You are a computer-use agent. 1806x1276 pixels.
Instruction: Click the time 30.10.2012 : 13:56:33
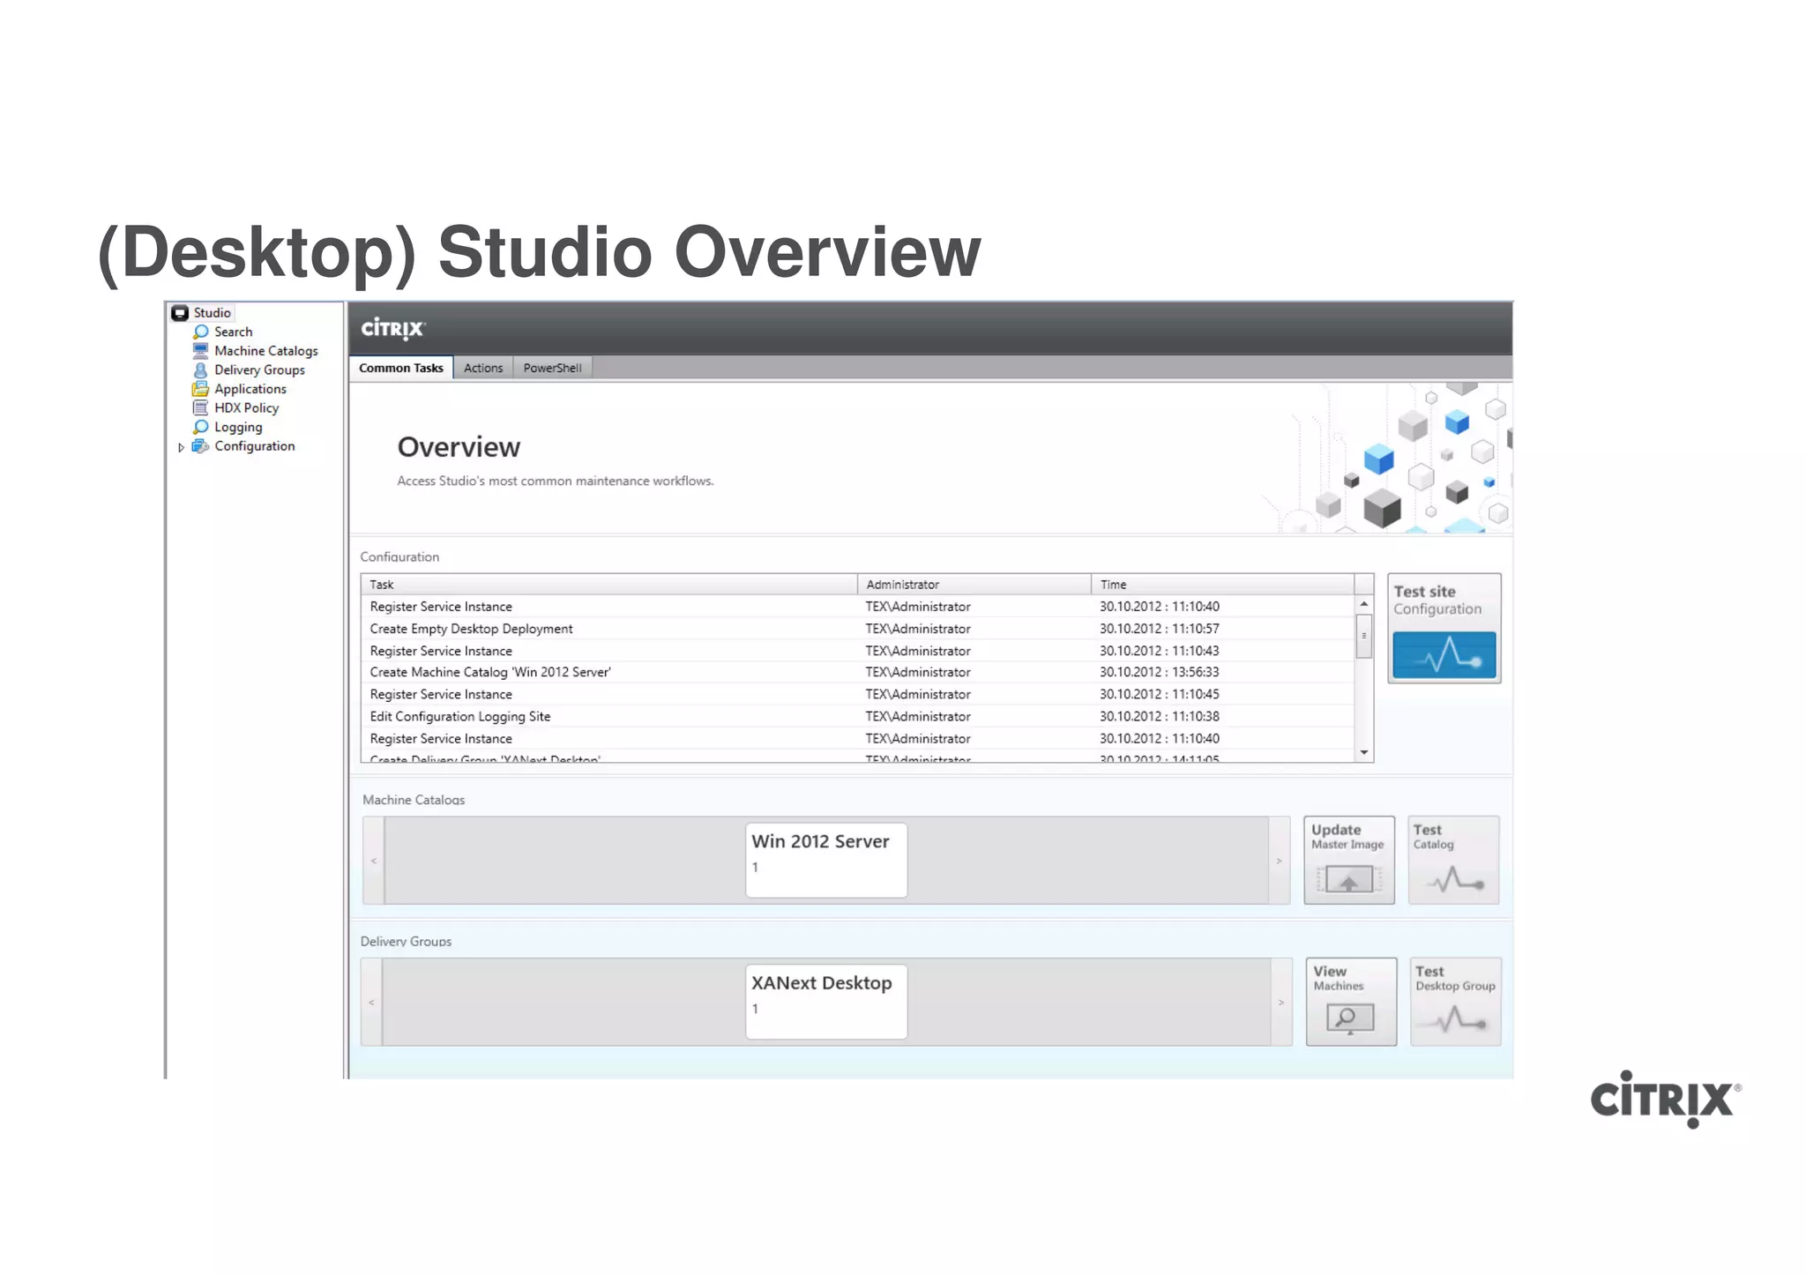(1159, 672)
